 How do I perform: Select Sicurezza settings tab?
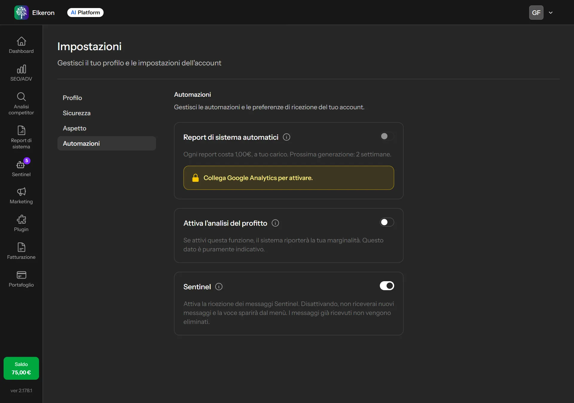click(107, 113)
